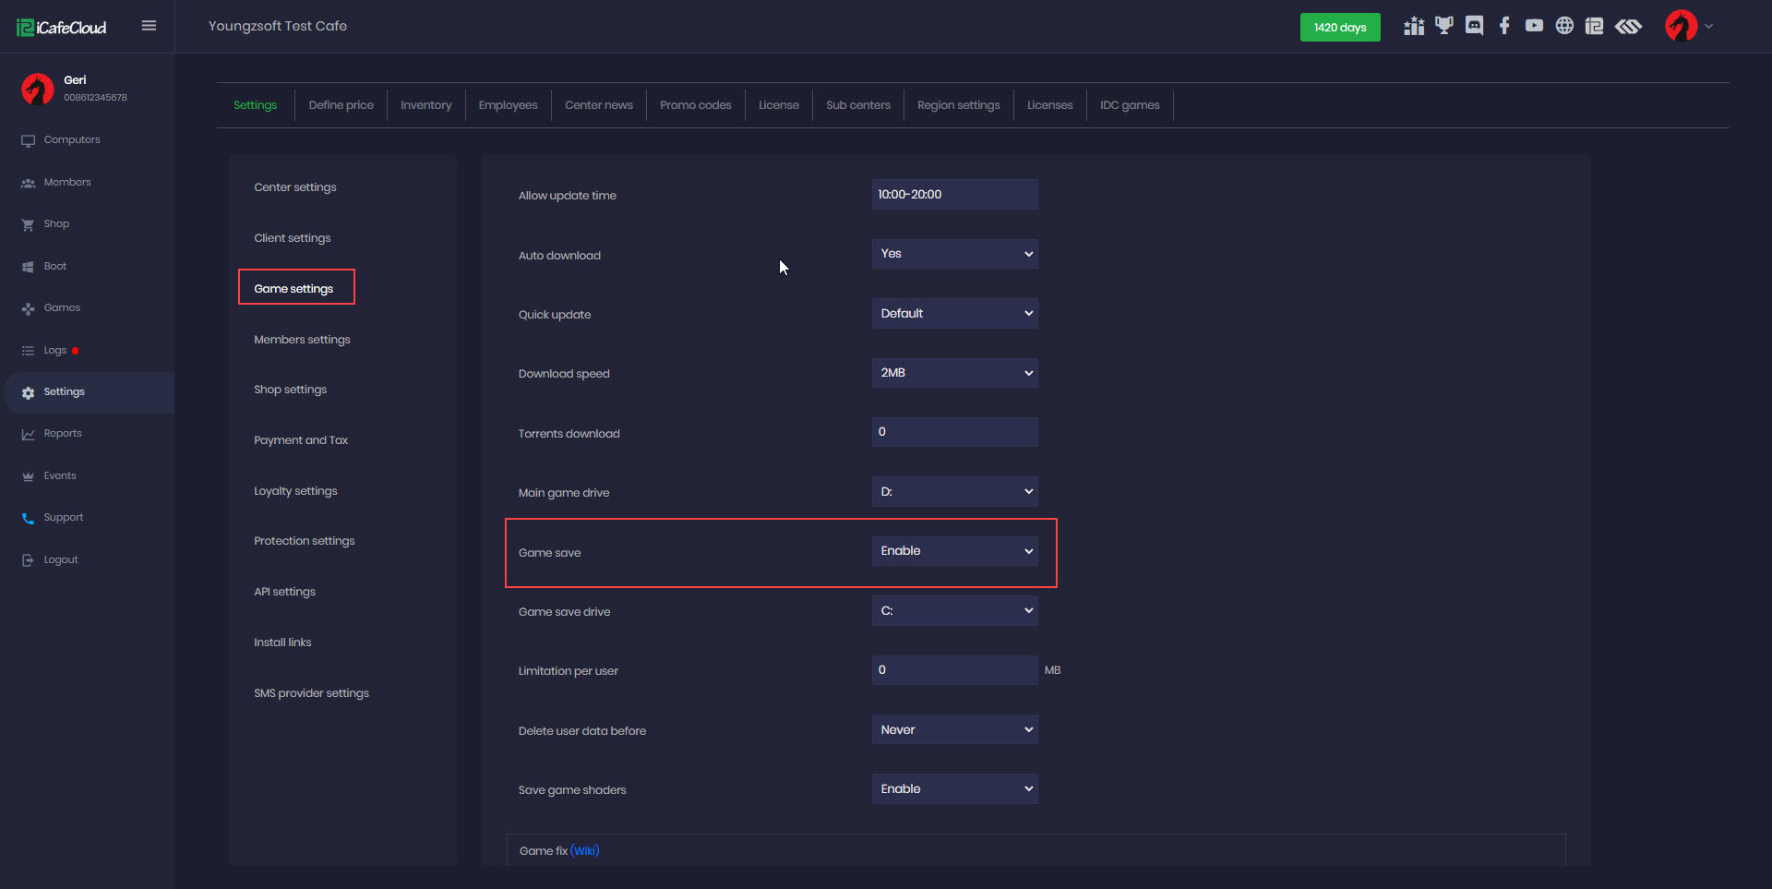Open the YouTube icon link

[x=1534, y=26]
